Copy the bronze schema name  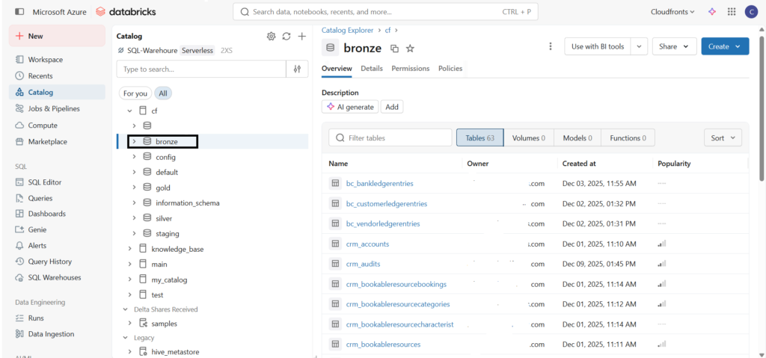pyautogui.click(x=394, y=49)
